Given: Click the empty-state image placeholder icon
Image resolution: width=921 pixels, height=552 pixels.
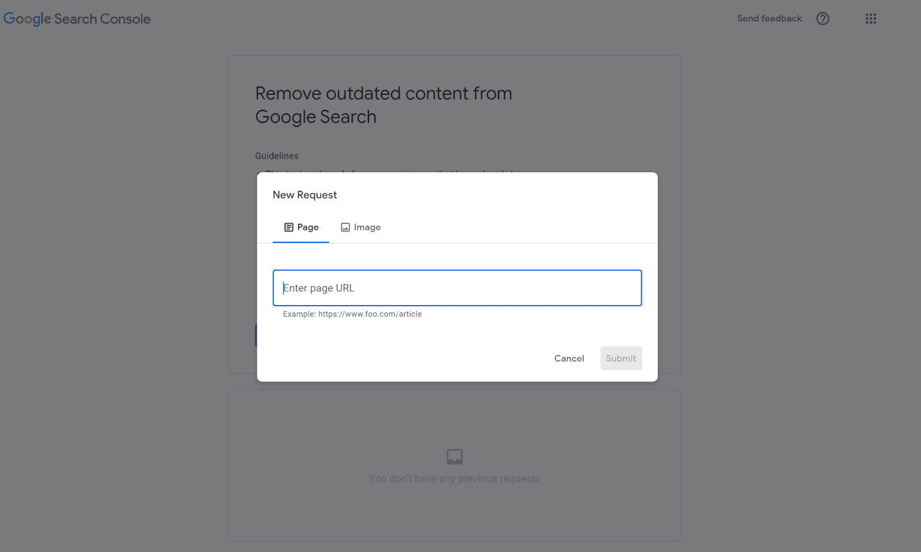Looking at the screenshot, I should pos(455,455).
